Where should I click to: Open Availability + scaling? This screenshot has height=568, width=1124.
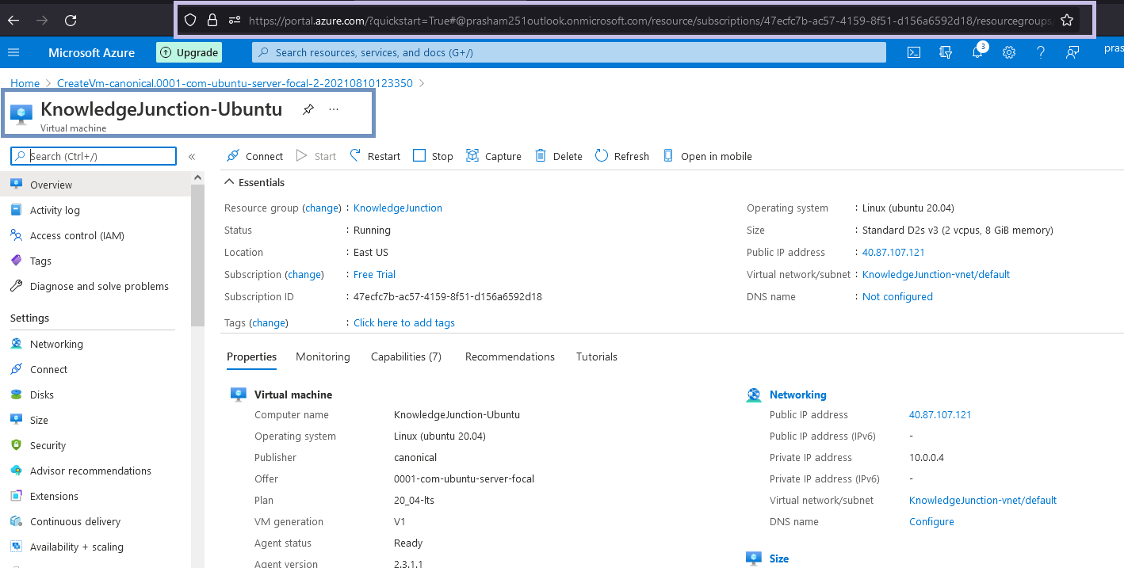(95, 547)
